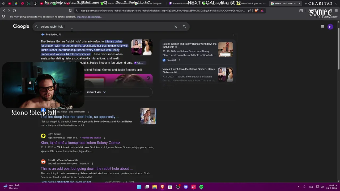Bookmark this page via address bar icon
Screen dimensions: 340x191
pos(70,11)
